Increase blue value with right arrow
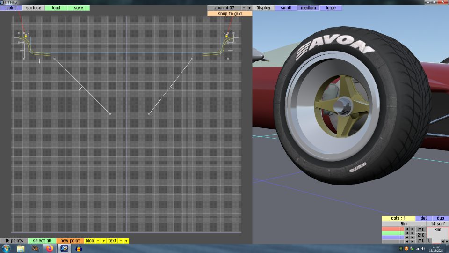 [413, 237]
